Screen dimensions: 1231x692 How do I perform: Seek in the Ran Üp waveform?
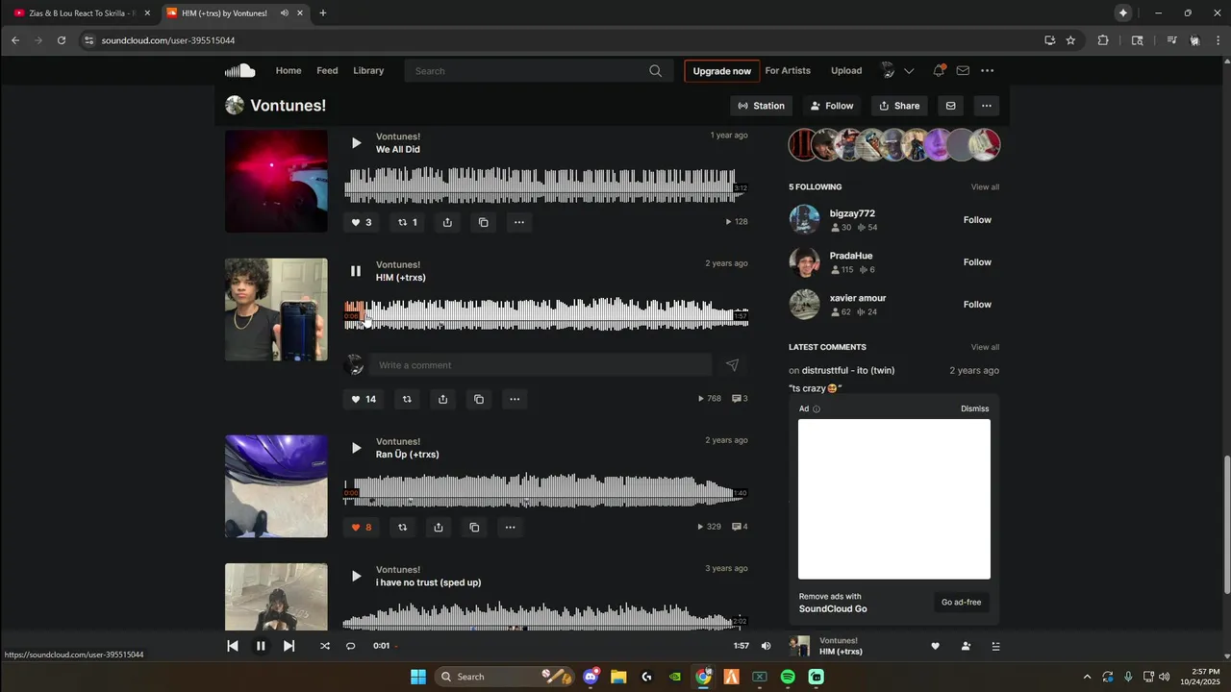pyautogui.click(x=546, y=490)
